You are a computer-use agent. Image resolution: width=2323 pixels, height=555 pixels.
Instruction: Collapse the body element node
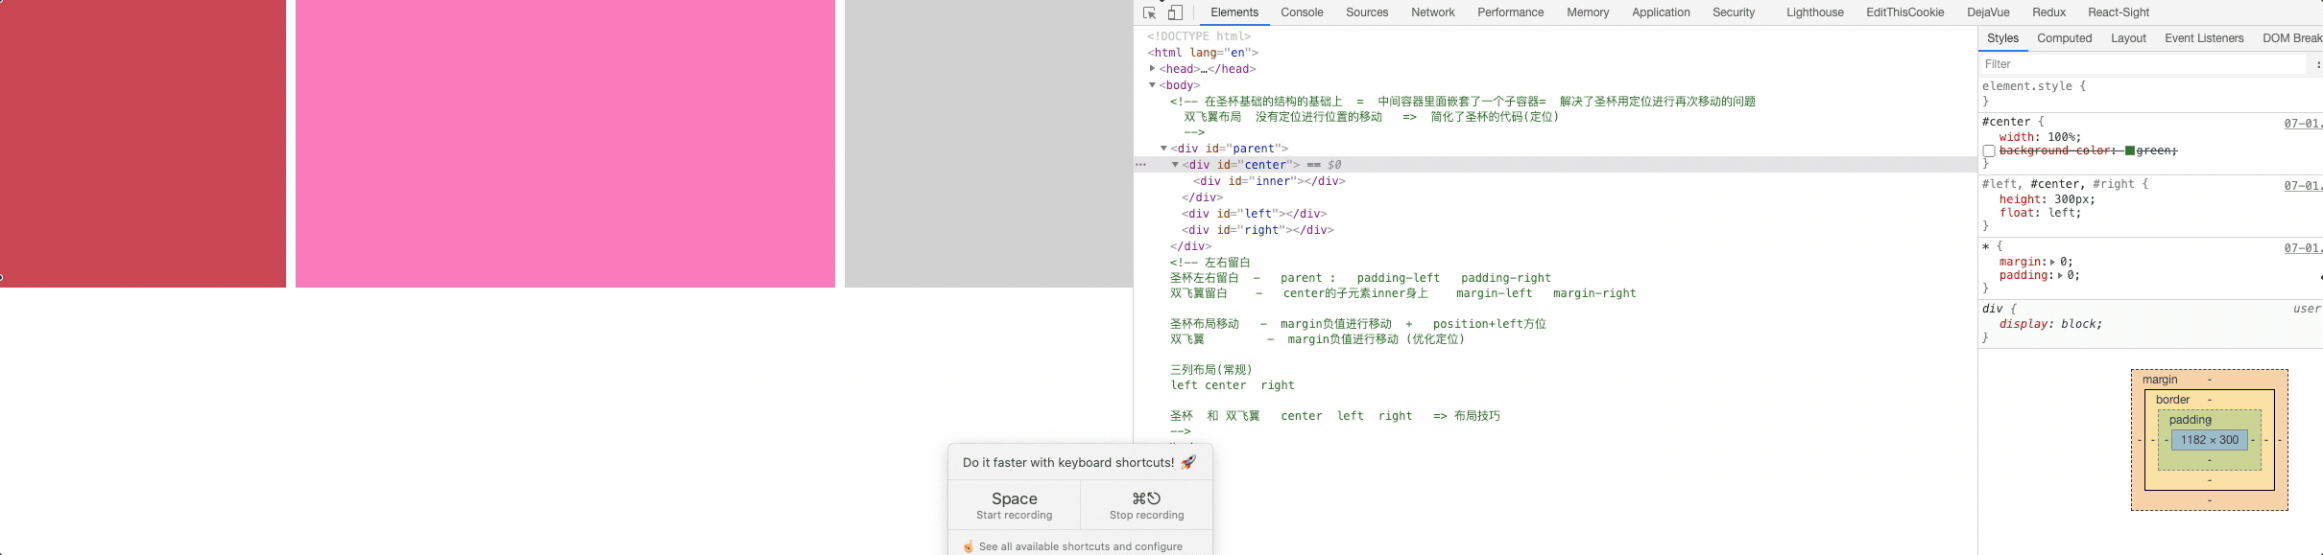click(1152, 85)
